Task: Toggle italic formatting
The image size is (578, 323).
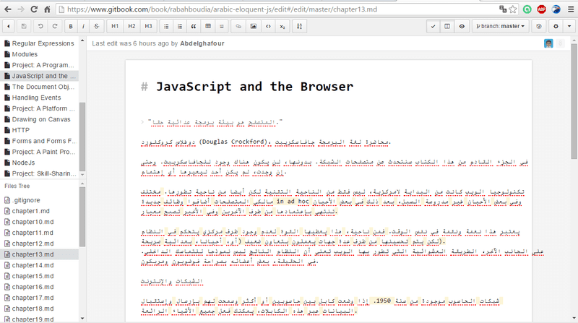Action: click(x=83, y=26)
